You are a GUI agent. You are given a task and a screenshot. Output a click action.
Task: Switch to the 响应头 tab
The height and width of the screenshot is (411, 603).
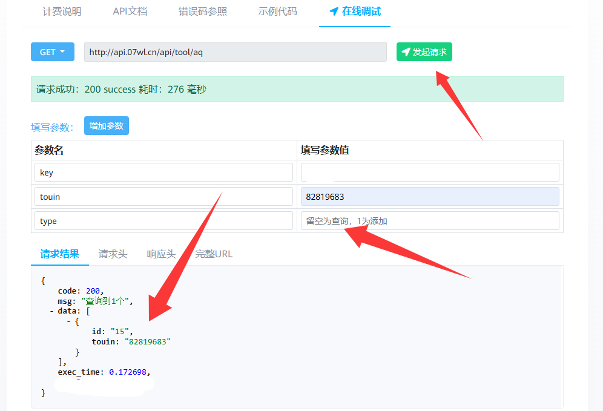click(161, 254)
